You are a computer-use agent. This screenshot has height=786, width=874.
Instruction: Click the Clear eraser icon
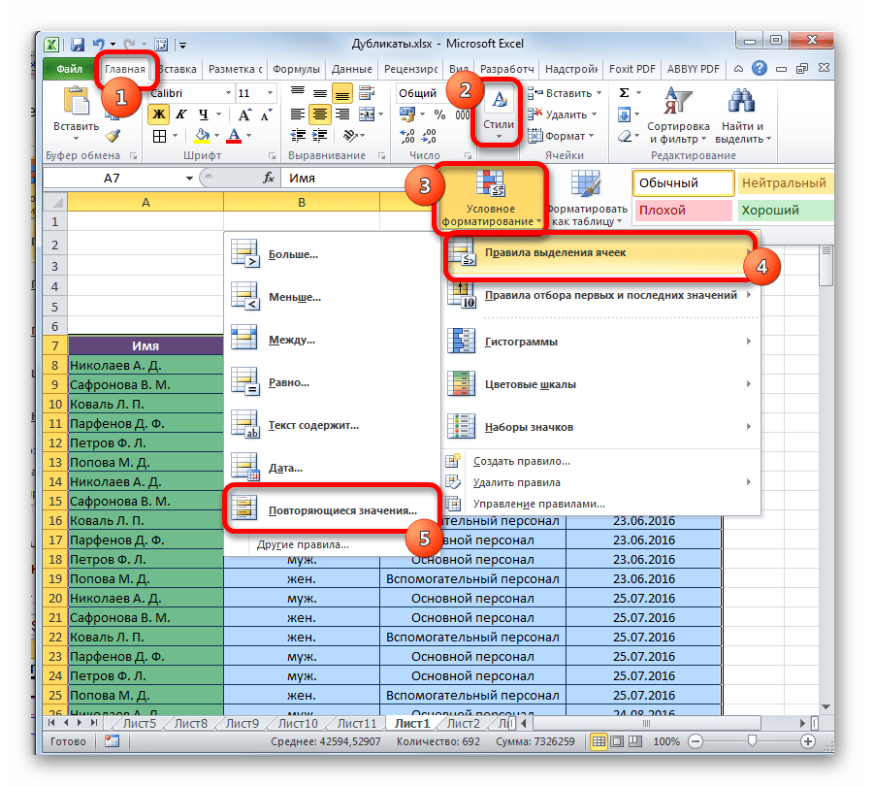(x=625, y=136)
